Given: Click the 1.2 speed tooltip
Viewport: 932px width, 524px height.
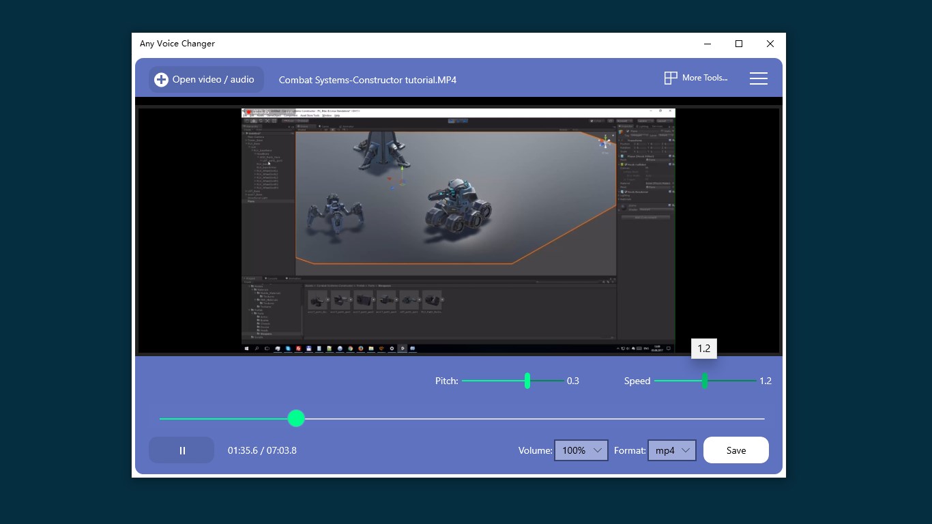Looking at the screenshot, I should click(704, 348).
